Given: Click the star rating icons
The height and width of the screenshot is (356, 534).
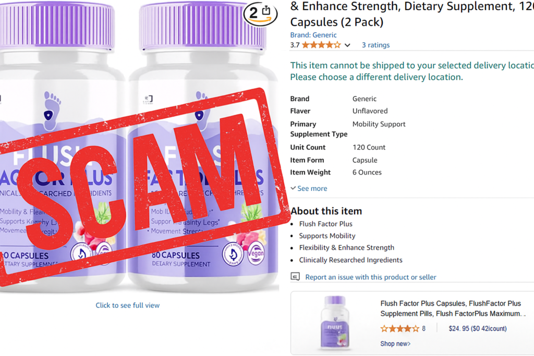Looking at the screenshot, I should [321, 45].
